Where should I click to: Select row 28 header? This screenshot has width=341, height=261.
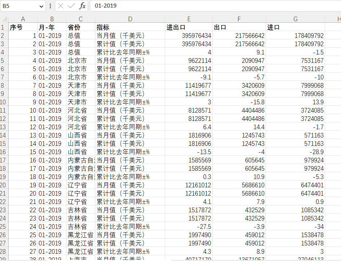(x=4, y=252)
